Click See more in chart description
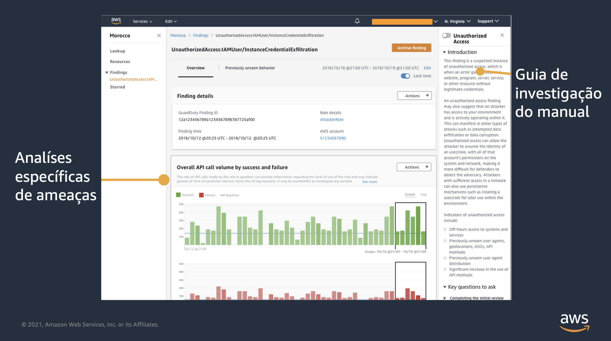The width and height of the screenshot is (611, 341). point(369,182)
